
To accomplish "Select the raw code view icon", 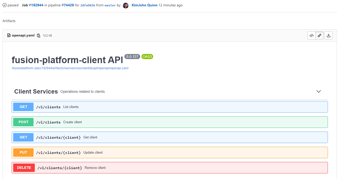I will coord(312,35).
